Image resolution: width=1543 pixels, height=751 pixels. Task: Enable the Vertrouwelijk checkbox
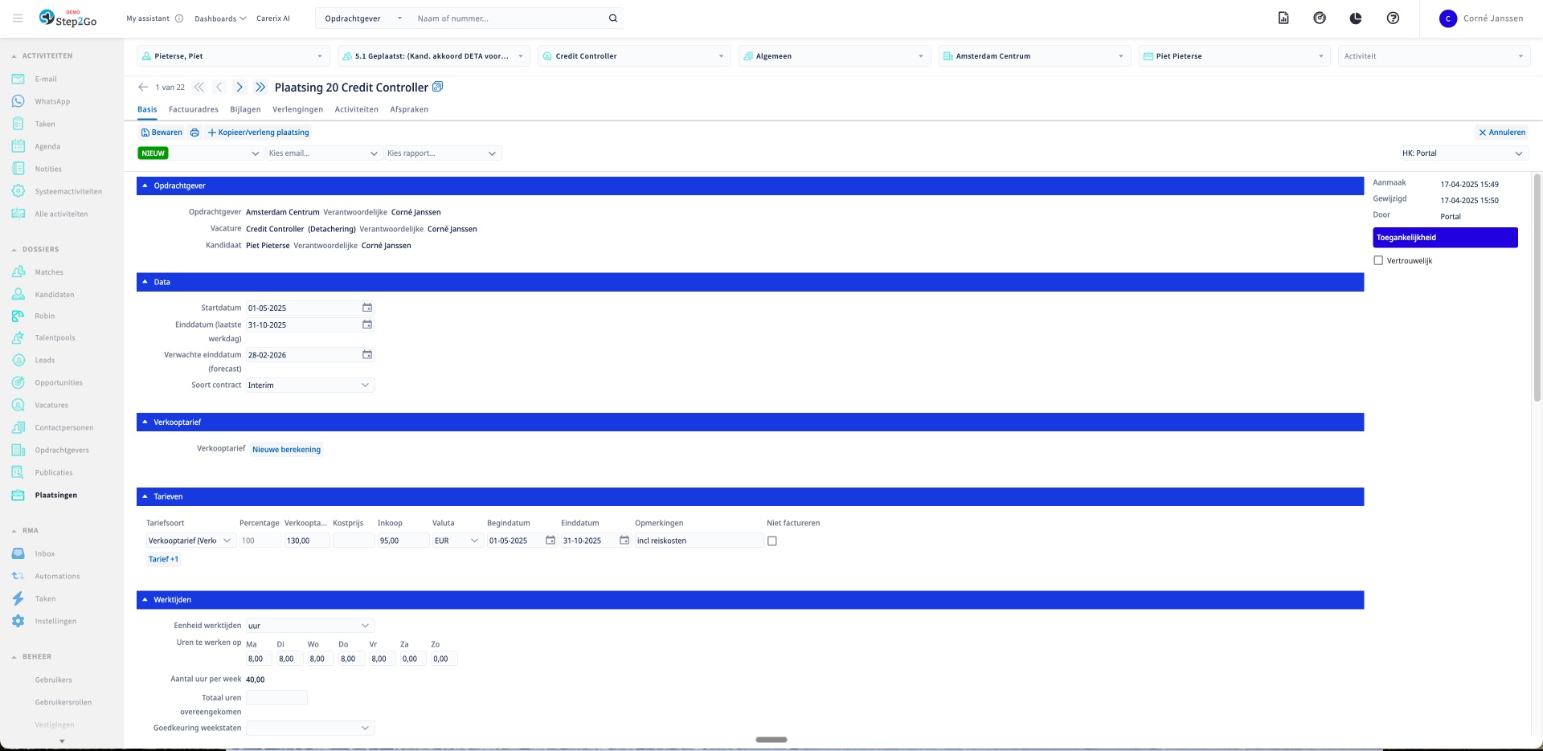pyautogui.click(x=1378, y=260)
